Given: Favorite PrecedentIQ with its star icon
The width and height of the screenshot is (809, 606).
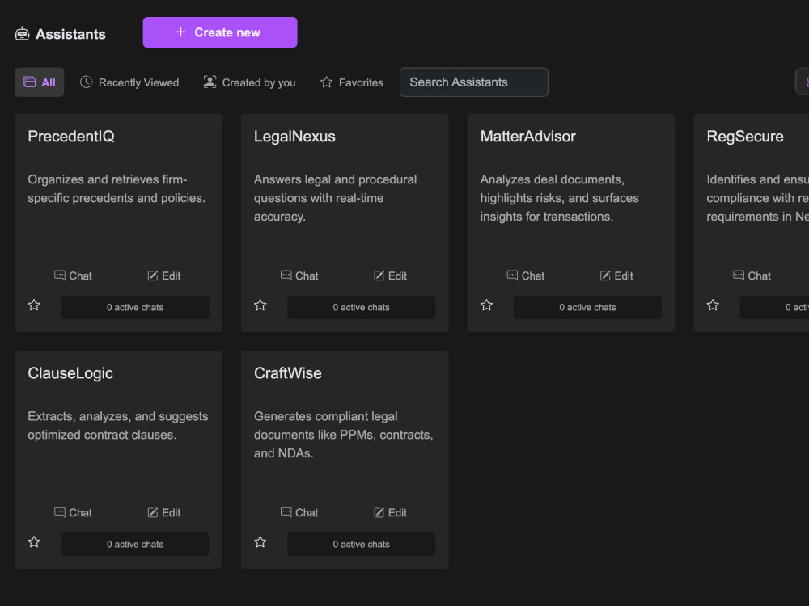Looking at the screenshot, I should pyautogui.click(x=34, y=305).
